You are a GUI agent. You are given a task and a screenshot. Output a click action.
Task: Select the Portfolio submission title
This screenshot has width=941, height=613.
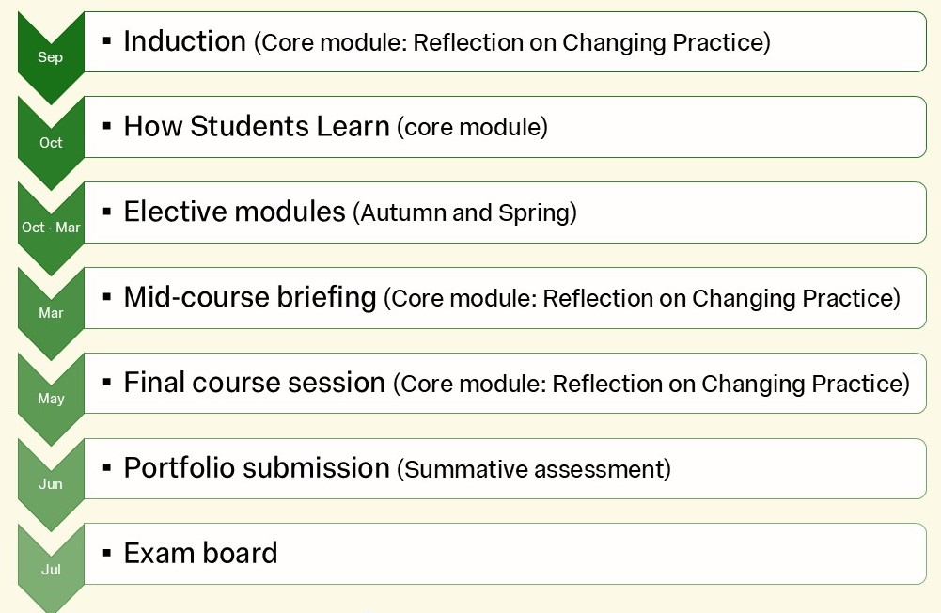(x=256, y=468)
